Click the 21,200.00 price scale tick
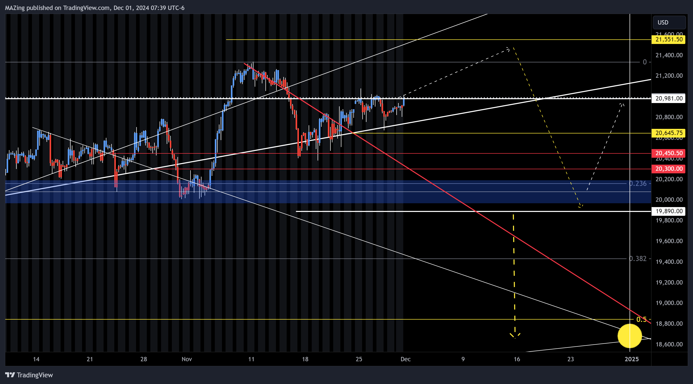Image resolution: width=693 pixels, height=384 pixels. pyautogui.click(x=669, y=76)
